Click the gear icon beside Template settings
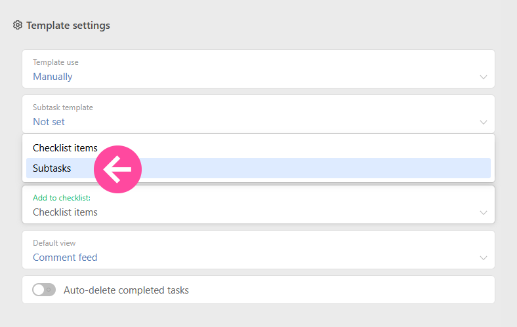Screen dimensions: 517x327 click(18, 26)
